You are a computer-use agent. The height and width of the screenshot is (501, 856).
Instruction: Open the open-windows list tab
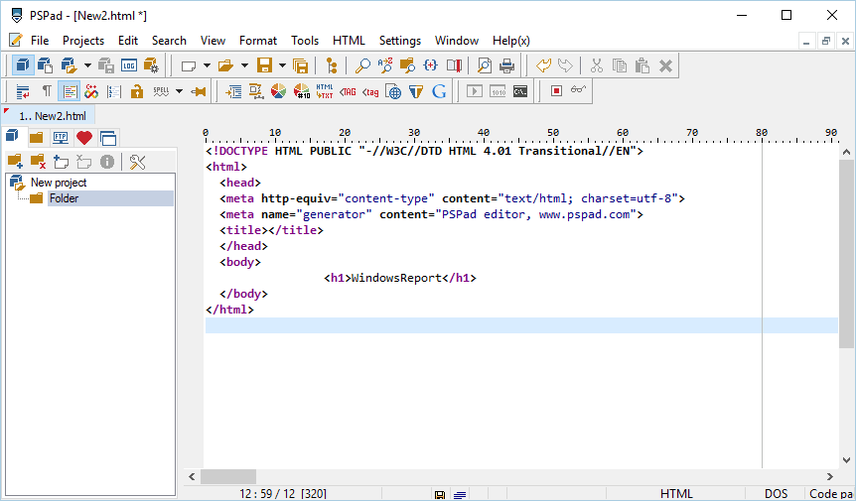pos(108,138)
